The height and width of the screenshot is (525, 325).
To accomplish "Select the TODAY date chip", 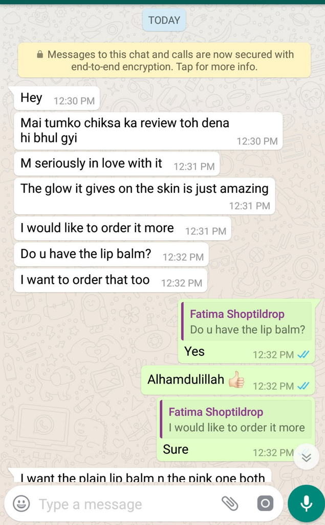I will [x=164, y=20].
